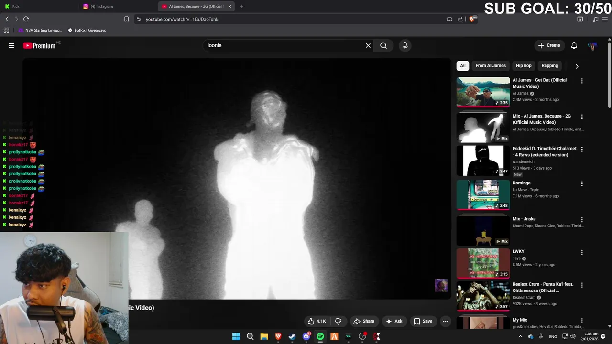
Task: Open browser menu hamburger icon
Action: click(605, 19)
